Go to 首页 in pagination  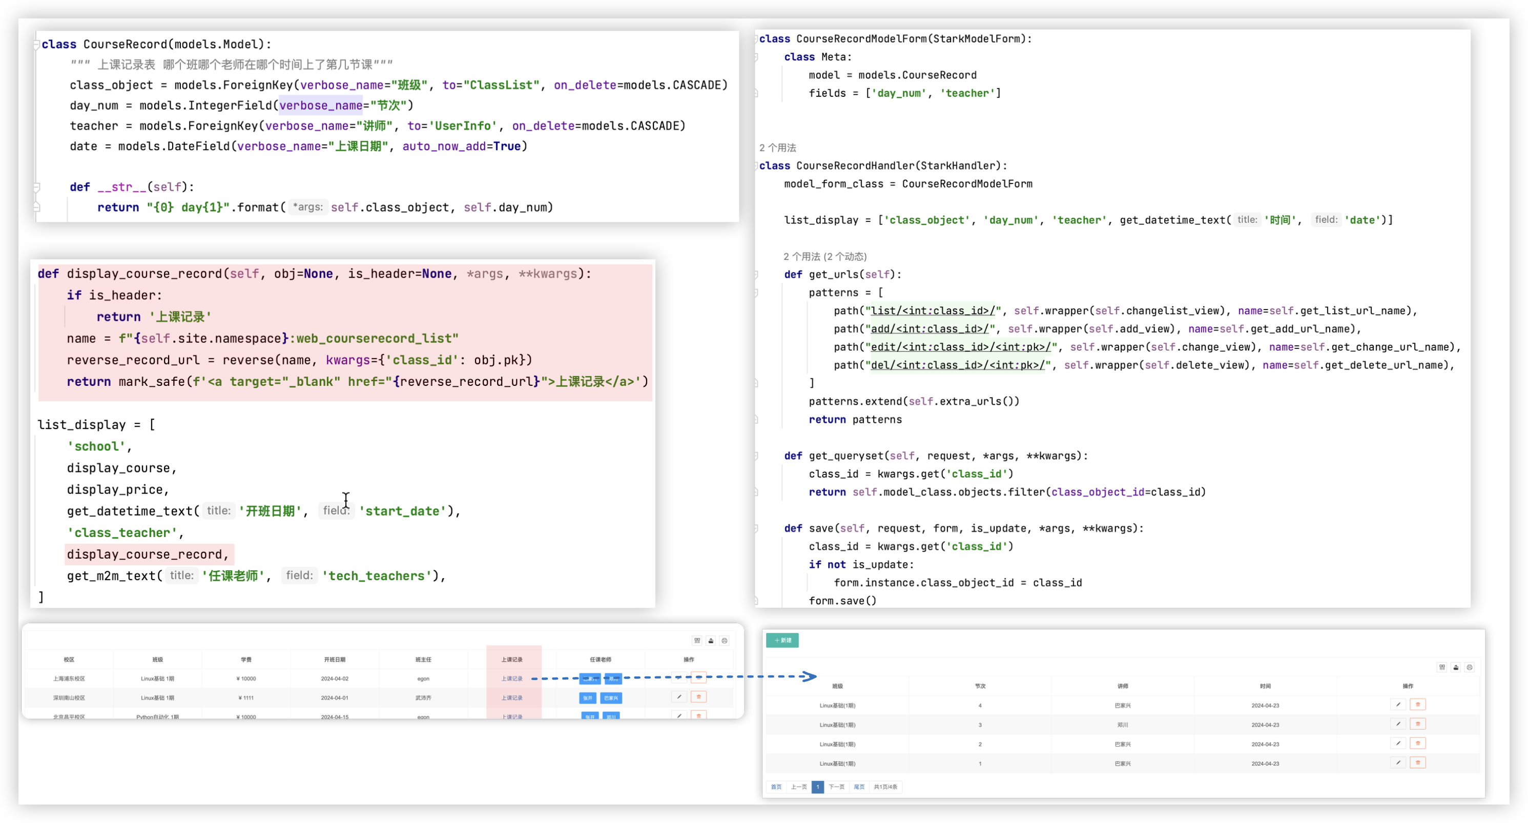point(776,787)
